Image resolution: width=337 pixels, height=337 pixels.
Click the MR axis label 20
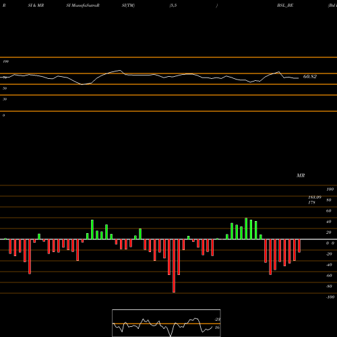pos(329,233)
